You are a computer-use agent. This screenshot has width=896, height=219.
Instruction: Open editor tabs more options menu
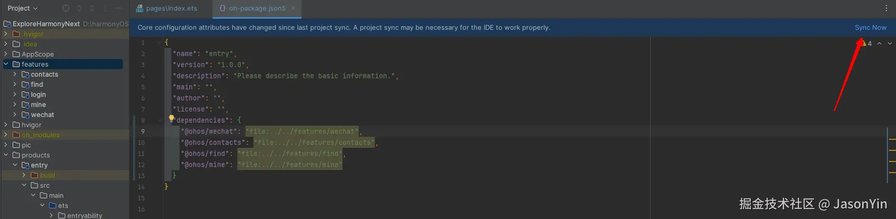886,8
